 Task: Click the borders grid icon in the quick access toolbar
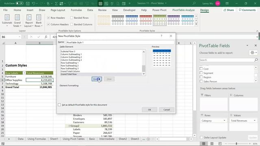point(100,4)
